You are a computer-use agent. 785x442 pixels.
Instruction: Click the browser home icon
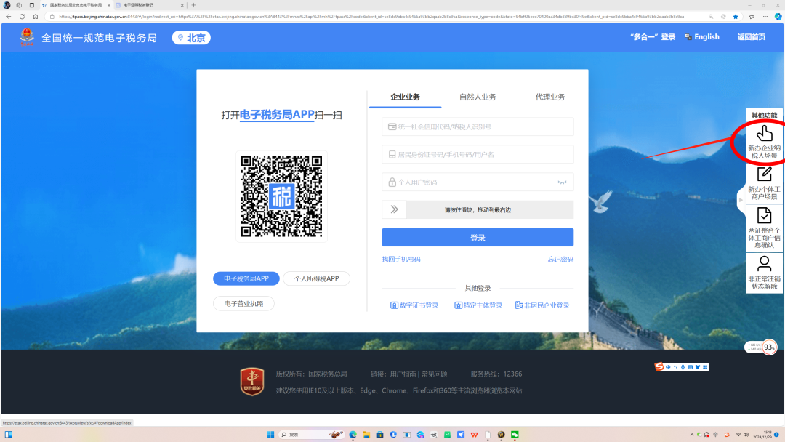click(x=36, y=16)
